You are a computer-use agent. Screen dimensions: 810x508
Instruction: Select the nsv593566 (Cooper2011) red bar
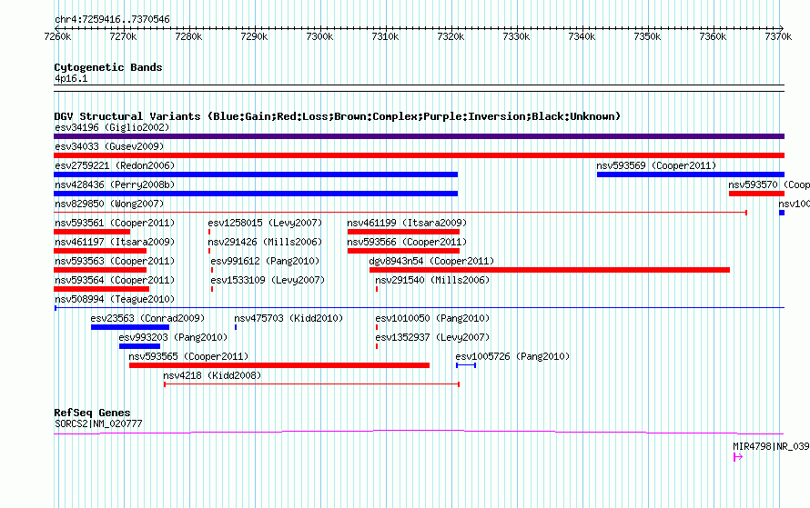click(403, 251)
